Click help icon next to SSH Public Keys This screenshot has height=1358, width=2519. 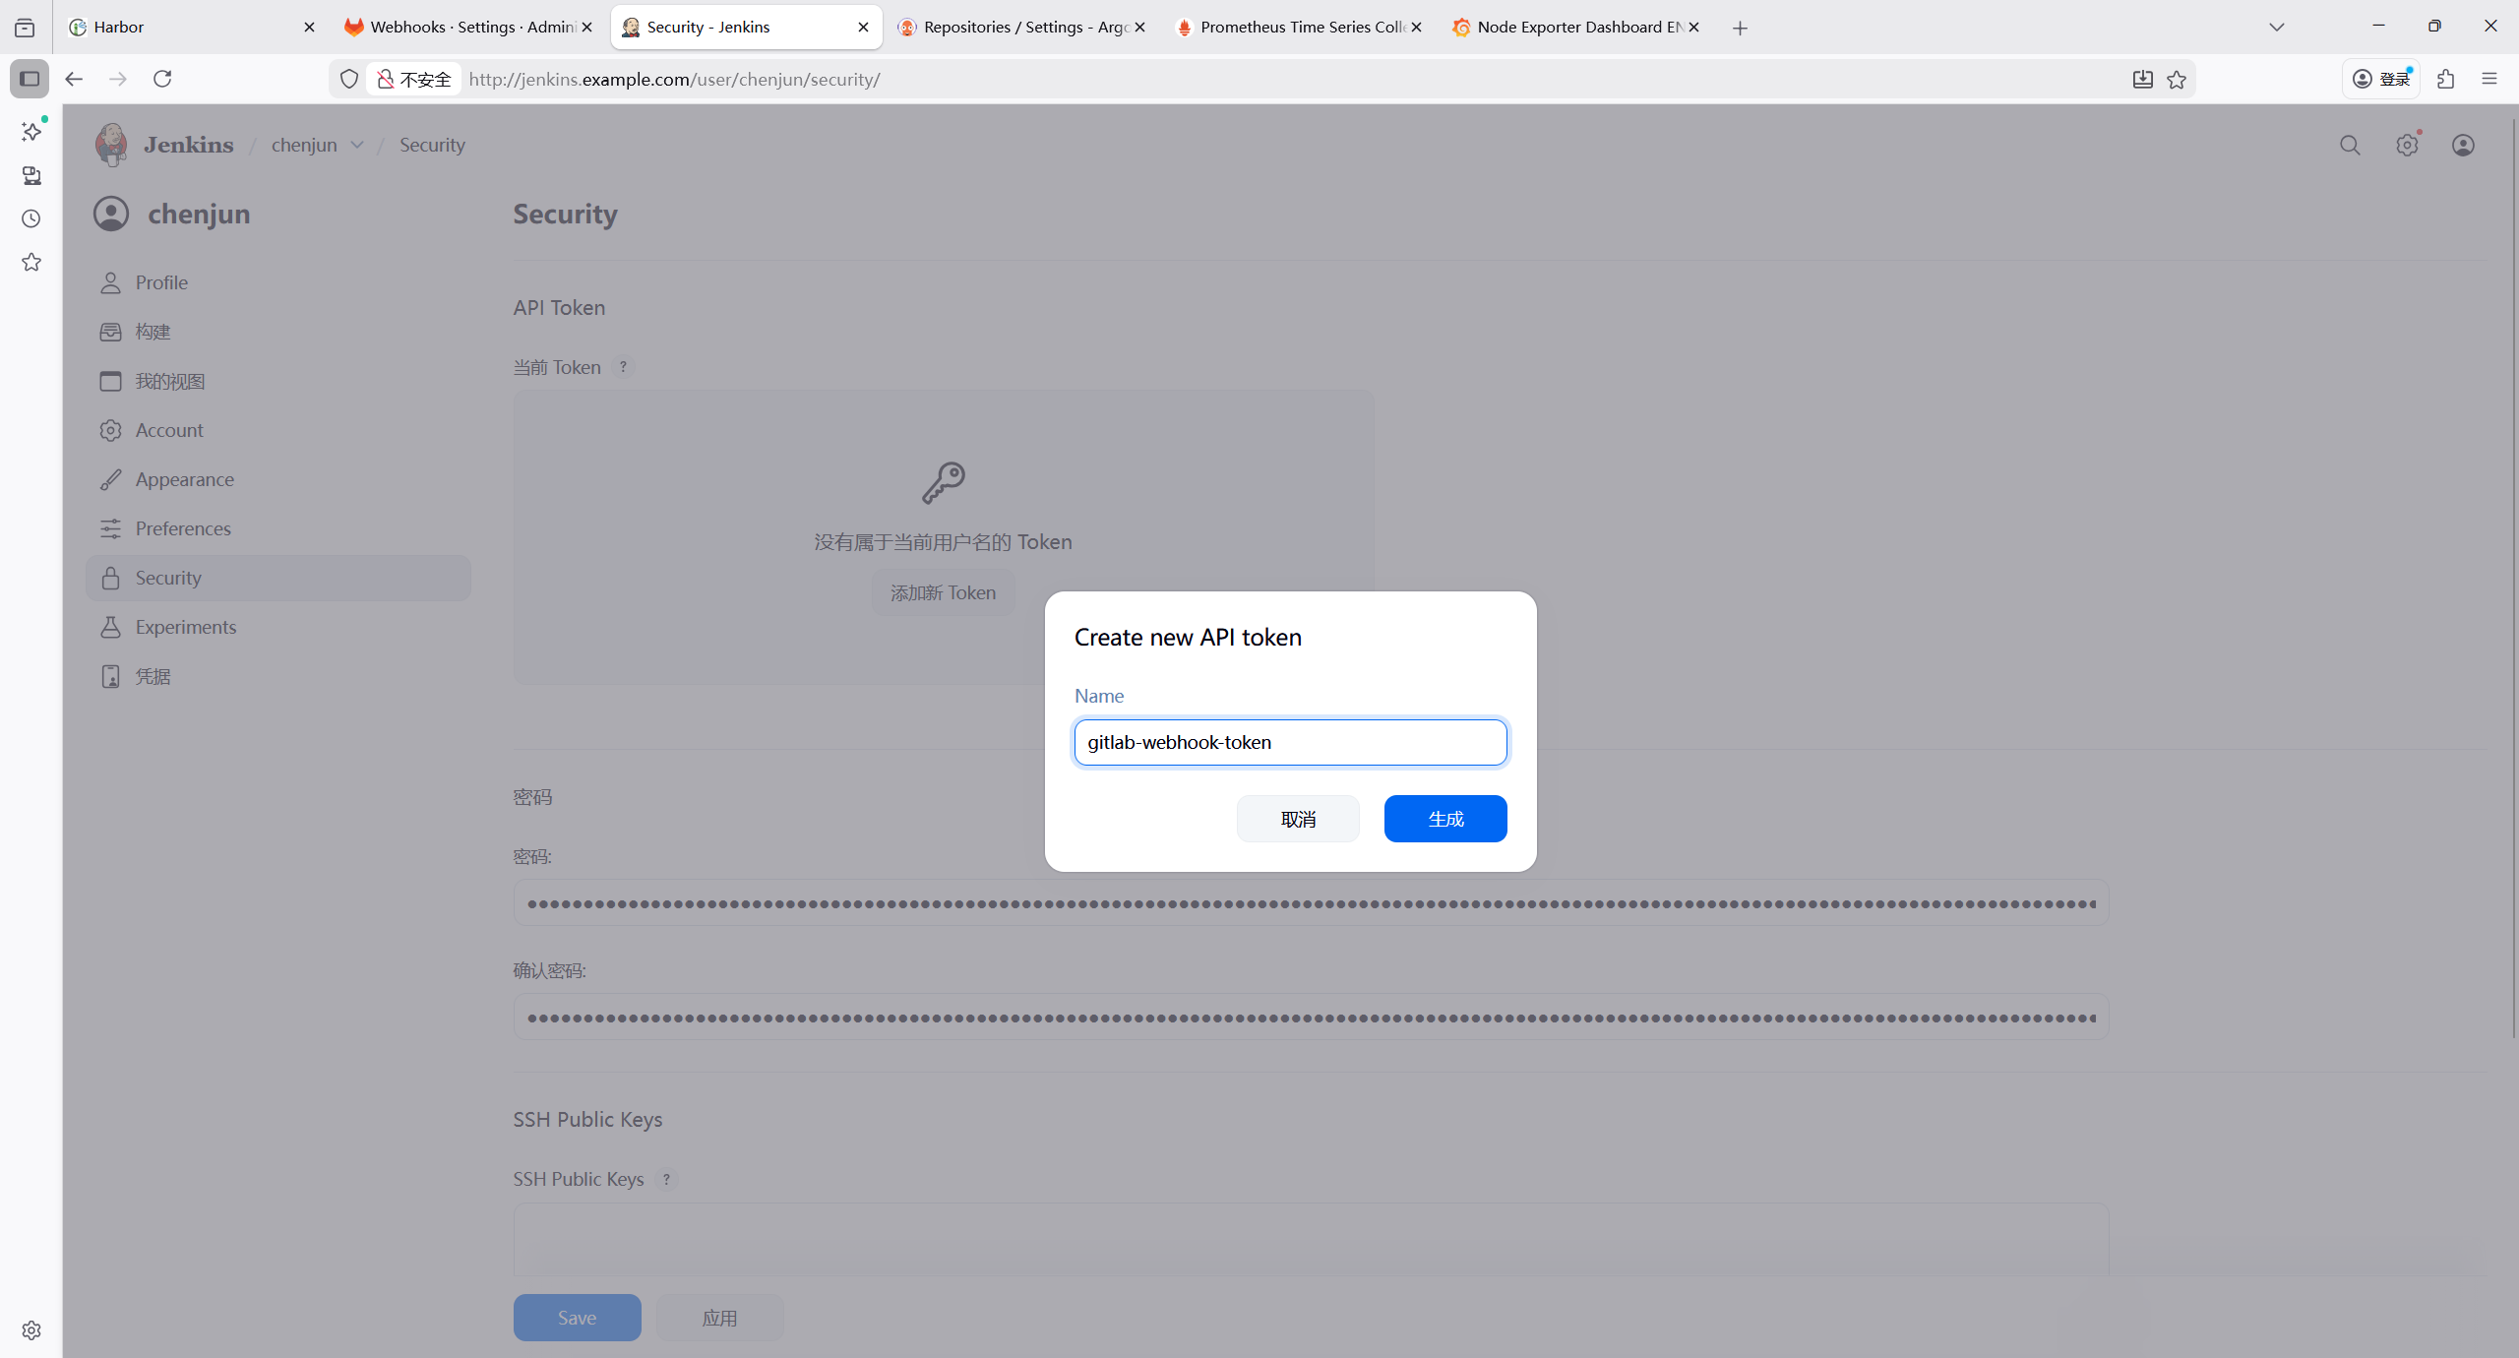tap(666, 1179)
